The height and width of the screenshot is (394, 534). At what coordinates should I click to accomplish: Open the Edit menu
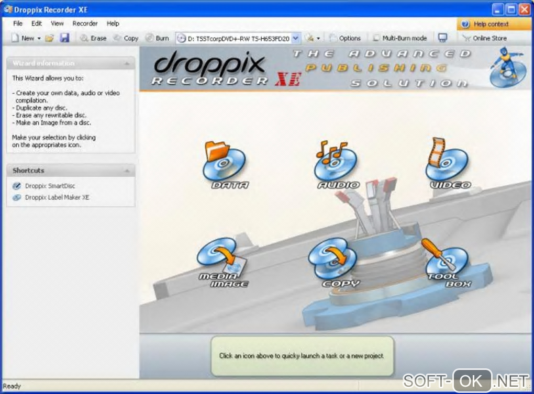pyautogui.click(x=37, y=24)
